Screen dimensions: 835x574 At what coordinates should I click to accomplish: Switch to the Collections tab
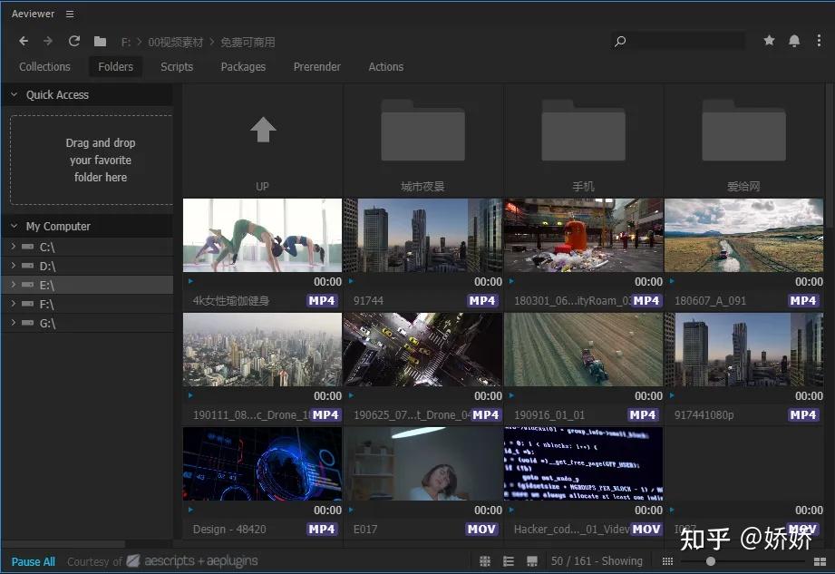coord(44,66)
